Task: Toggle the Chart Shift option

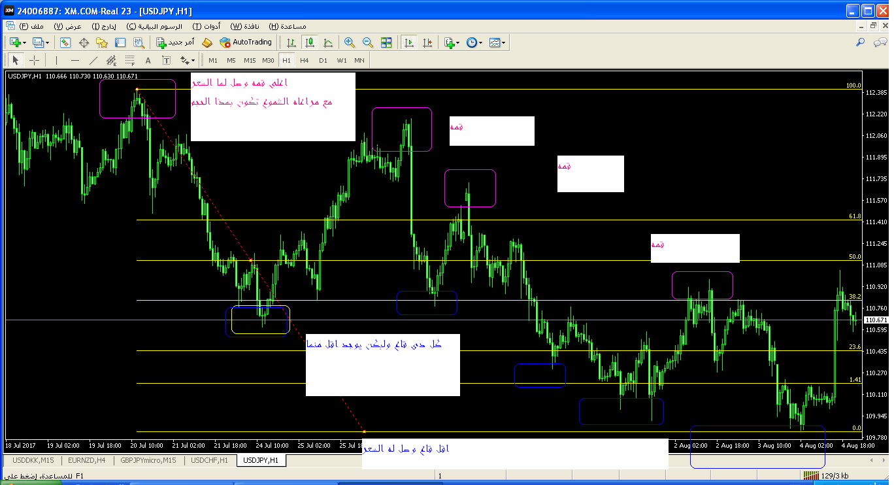Action: (427, 42)
